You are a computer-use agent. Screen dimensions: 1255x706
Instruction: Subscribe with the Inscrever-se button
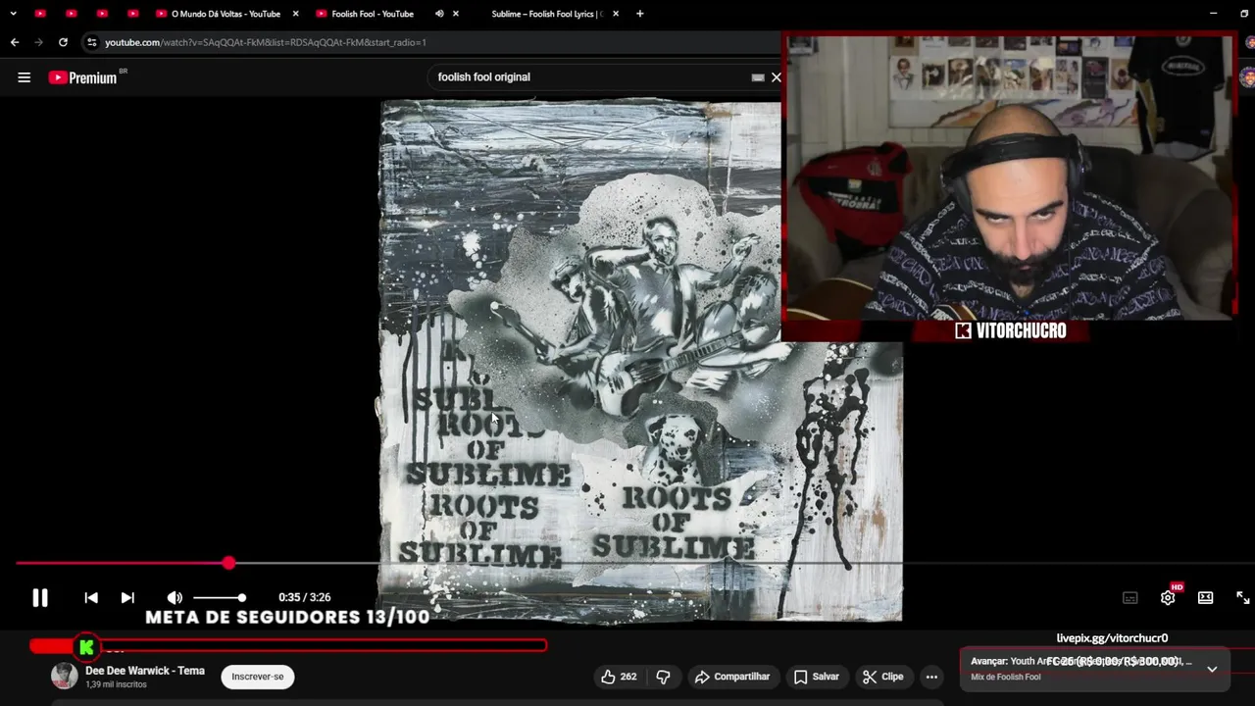tap(258, 677)
